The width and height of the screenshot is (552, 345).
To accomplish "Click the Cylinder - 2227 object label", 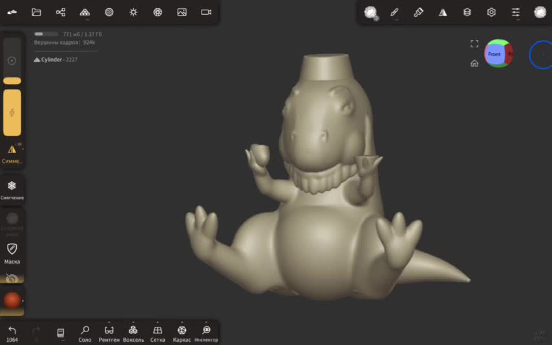I will pyautogui.click(x=56, y=59).
